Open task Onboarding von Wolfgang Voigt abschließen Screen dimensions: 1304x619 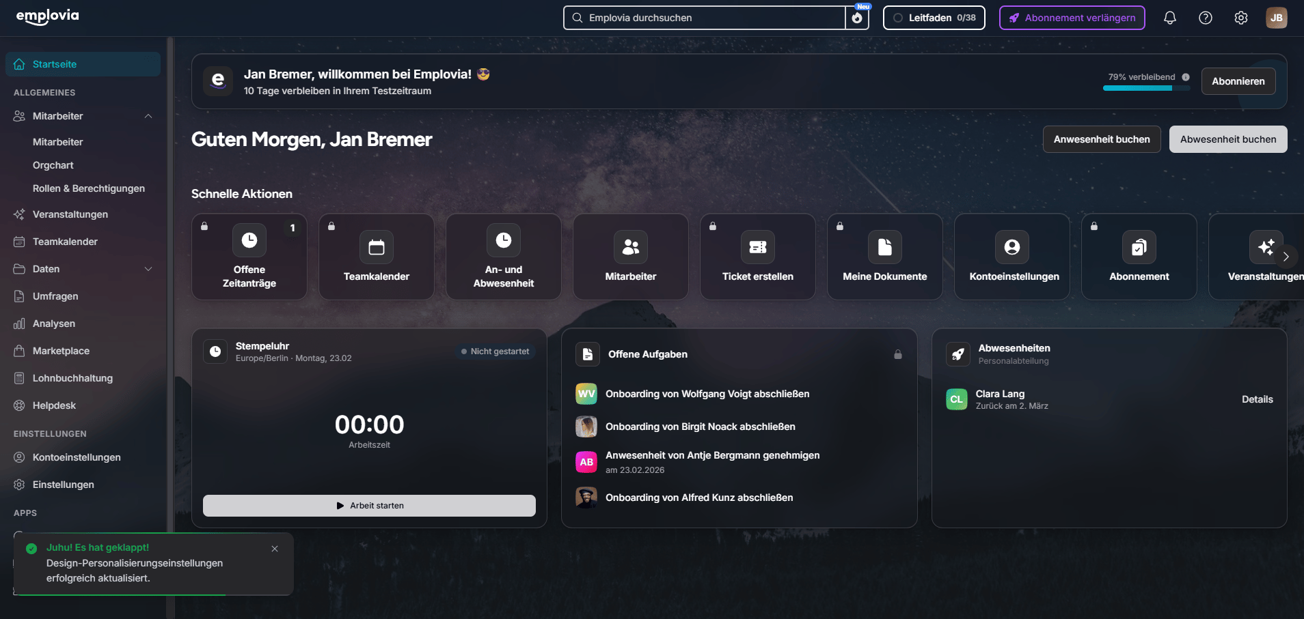coord(707,394)
